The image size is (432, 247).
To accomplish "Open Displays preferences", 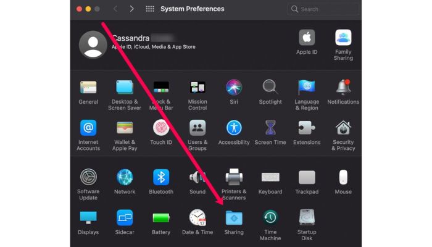I will (88, 217).
